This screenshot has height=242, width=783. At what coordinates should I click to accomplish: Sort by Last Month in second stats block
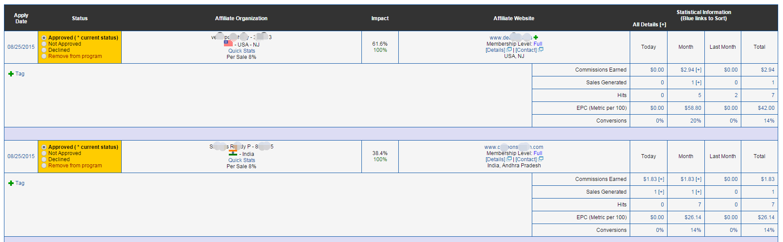click(x=722, y=156)
